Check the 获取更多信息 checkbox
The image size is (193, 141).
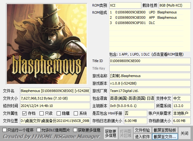pos(75,130)
